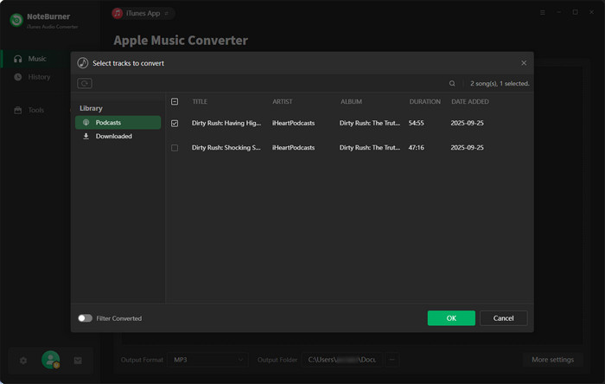Check the Dirty Rush: Shocking S... track

tap(175, 148)
